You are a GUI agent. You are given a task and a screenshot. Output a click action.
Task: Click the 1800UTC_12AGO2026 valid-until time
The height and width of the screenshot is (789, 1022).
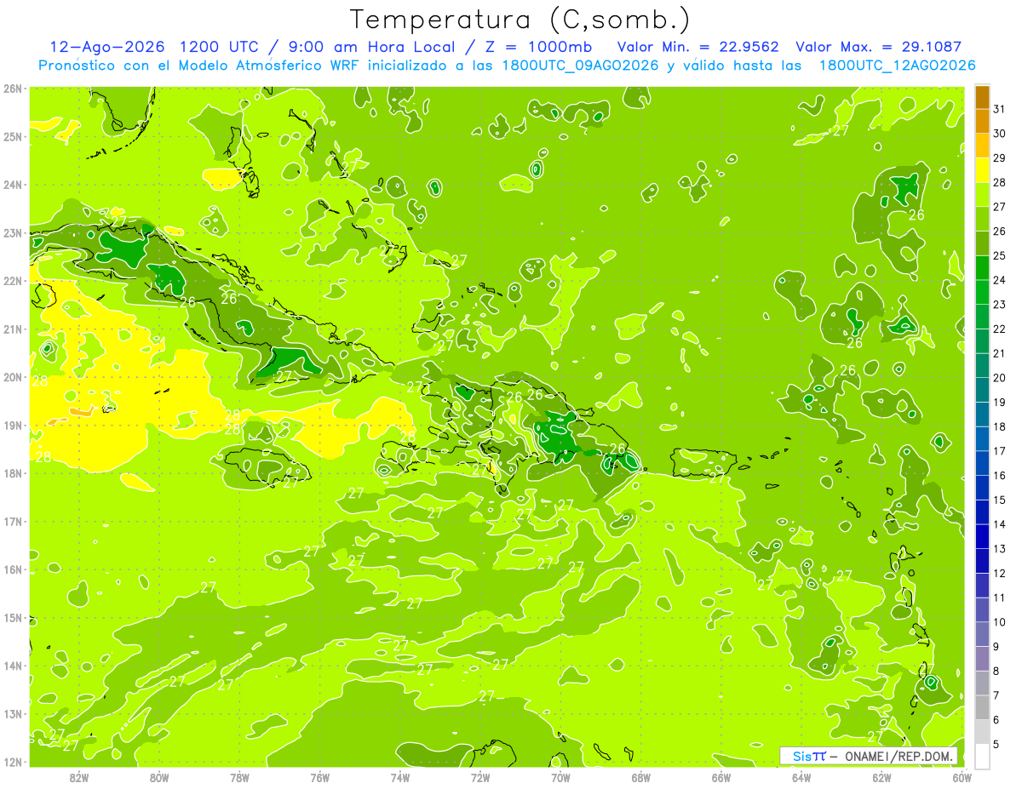(898, 65)
